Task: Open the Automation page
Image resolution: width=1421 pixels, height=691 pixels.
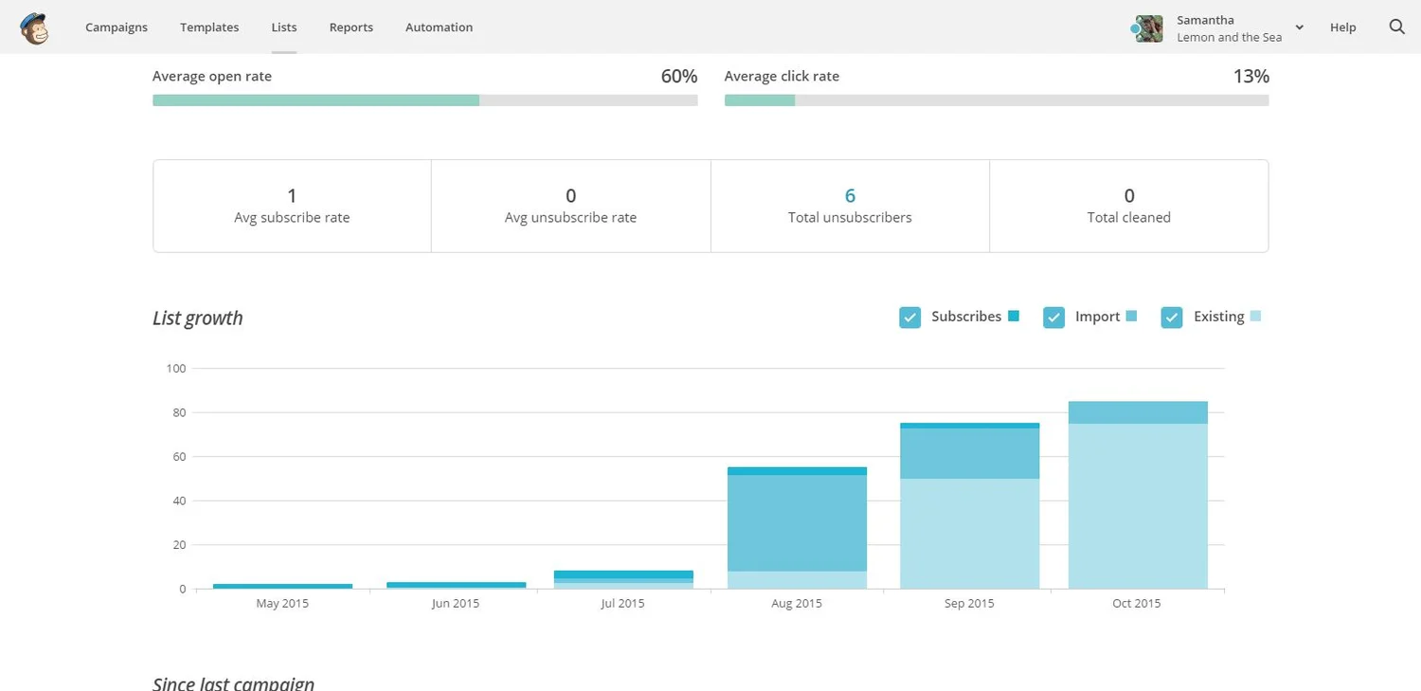Action: tap(439, 27)
